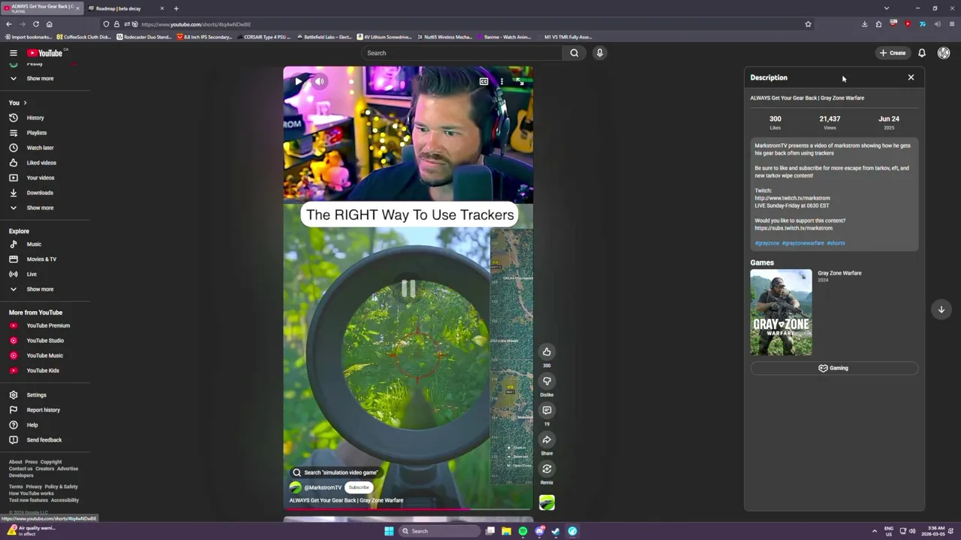Open the notifications bell

(922, 52)
